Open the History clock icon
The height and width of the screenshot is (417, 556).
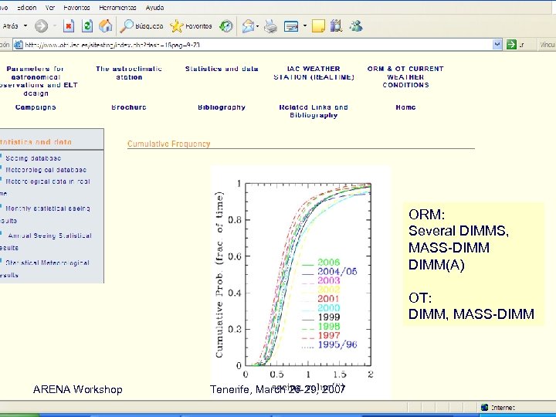click(x=225, y=25)
